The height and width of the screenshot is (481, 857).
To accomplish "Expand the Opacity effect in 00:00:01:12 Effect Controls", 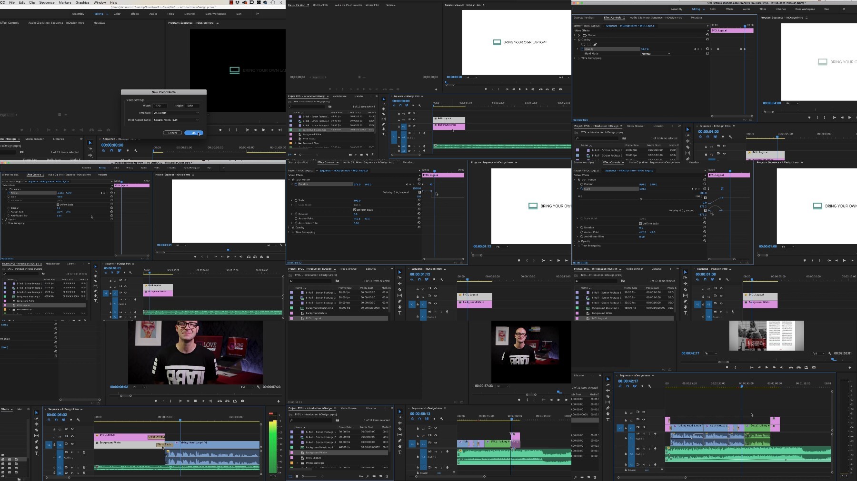I will point(289,227).
